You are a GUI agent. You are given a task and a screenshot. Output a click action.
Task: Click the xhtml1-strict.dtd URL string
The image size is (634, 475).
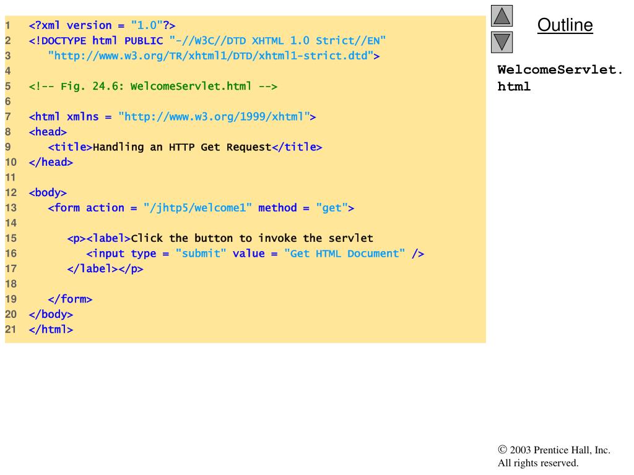click(x=214, y=56)
